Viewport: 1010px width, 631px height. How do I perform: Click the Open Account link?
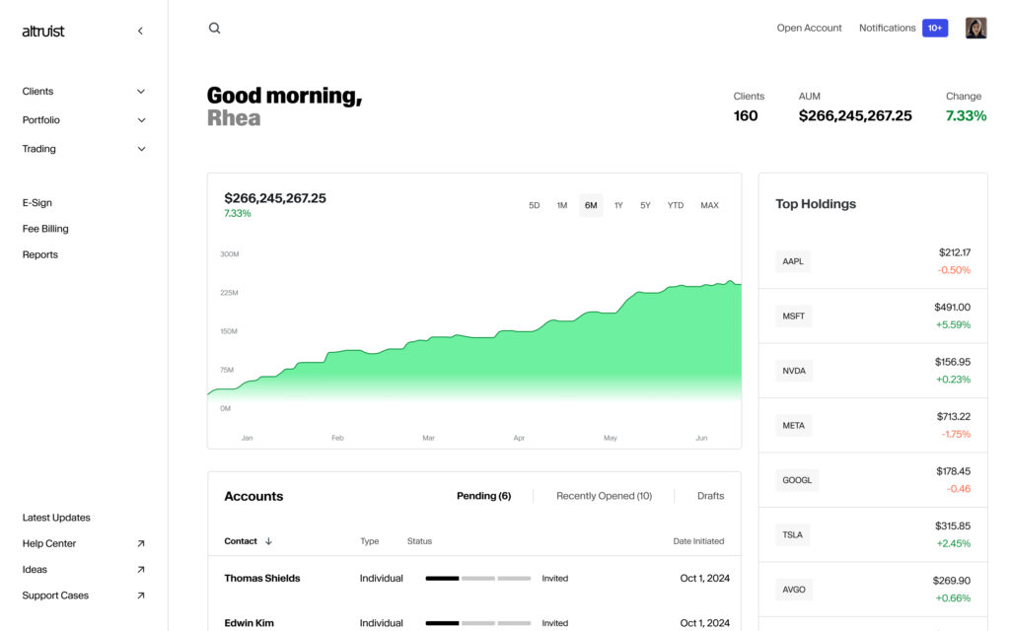(x=809, y=28)
